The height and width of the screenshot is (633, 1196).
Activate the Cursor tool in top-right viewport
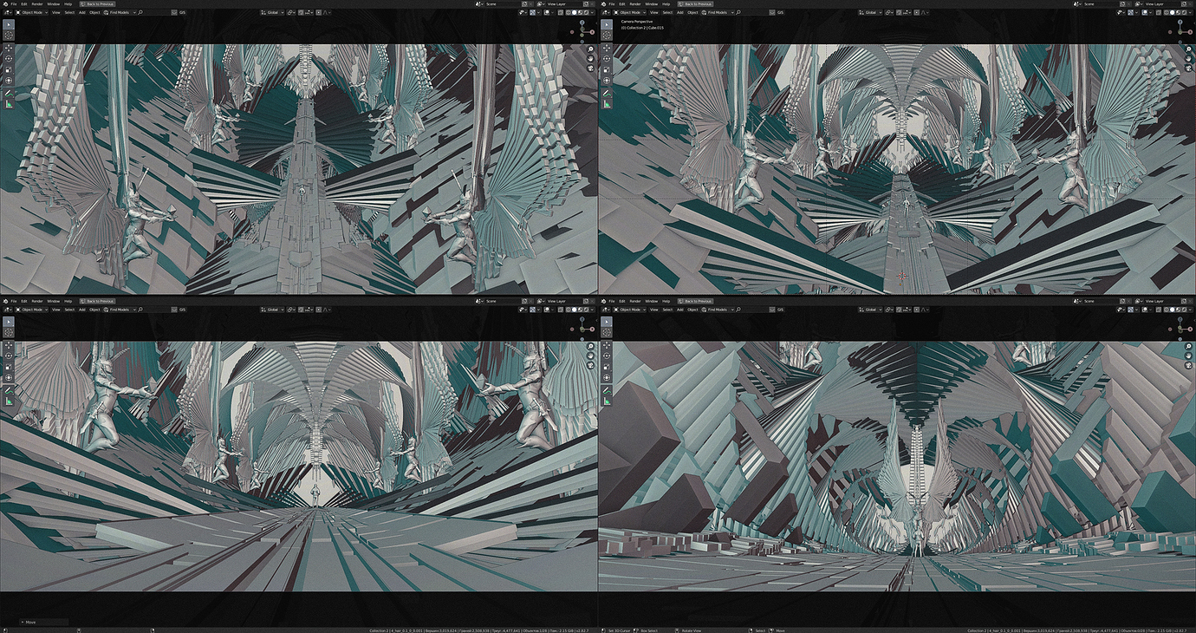click(x=607, y=35)
